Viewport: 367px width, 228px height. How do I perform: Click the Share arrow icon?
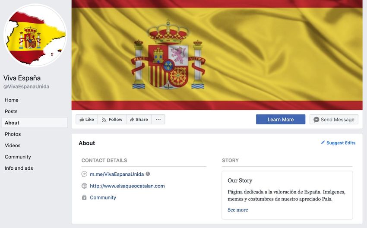click(x=132, y=120)
